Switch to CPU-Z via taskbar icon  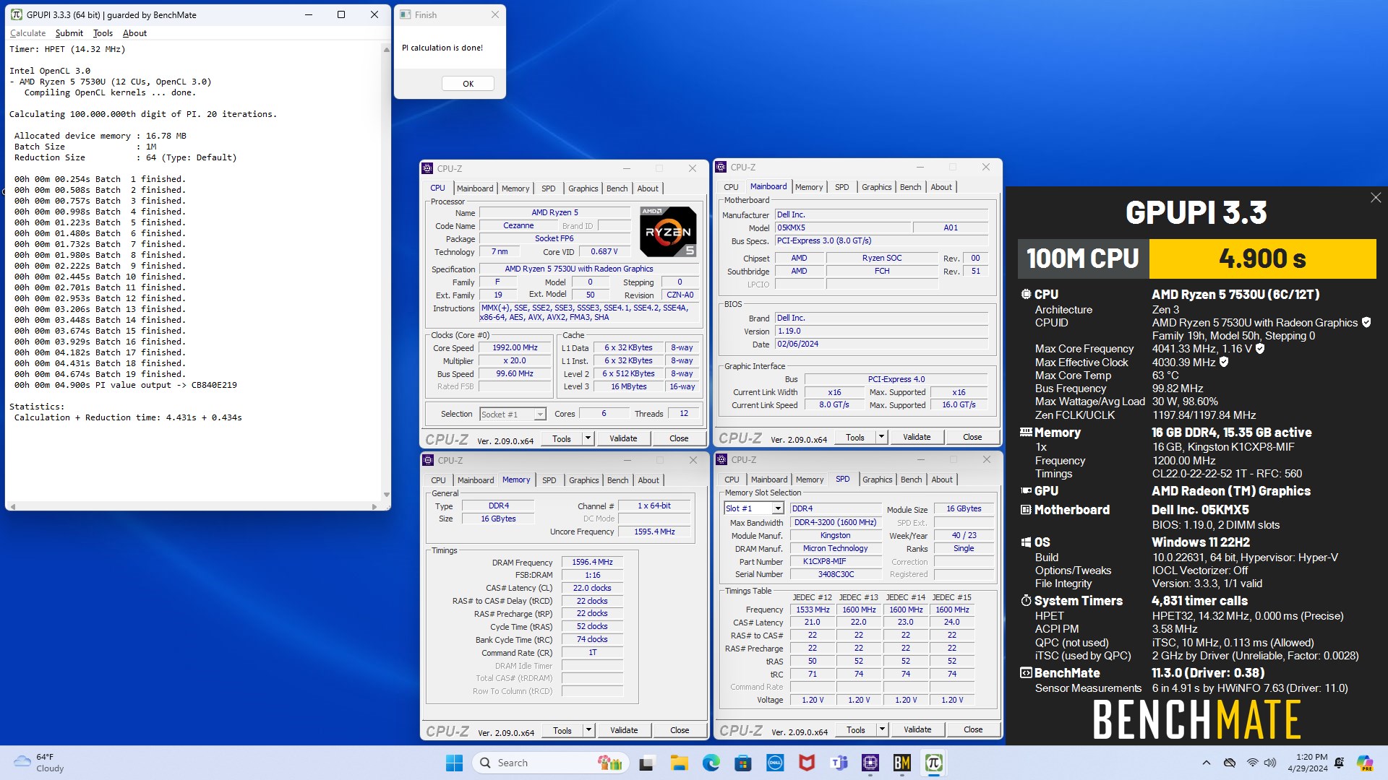click(870, 763)
